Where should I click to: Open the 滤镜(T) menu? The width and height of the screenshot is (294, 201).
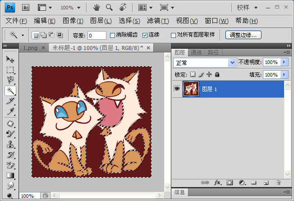click(158, 21)
